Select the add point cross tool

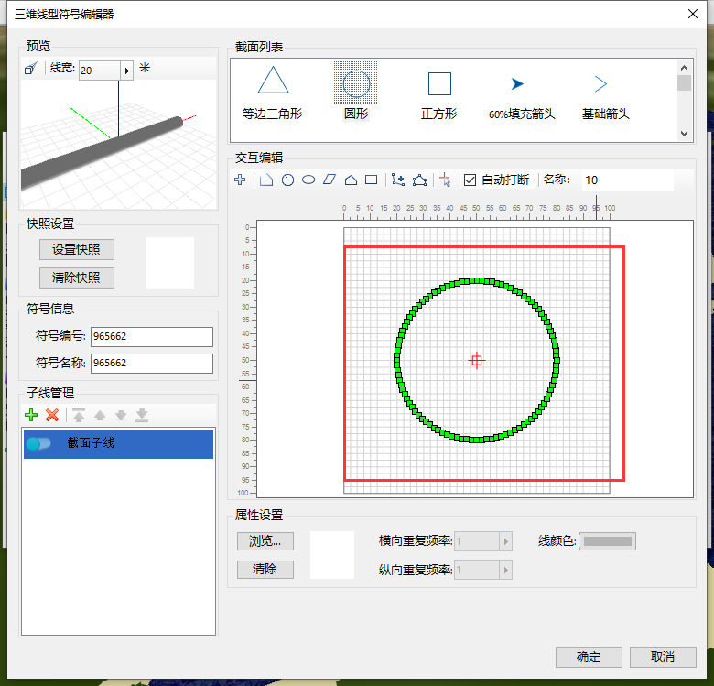[x=240, y=180]
